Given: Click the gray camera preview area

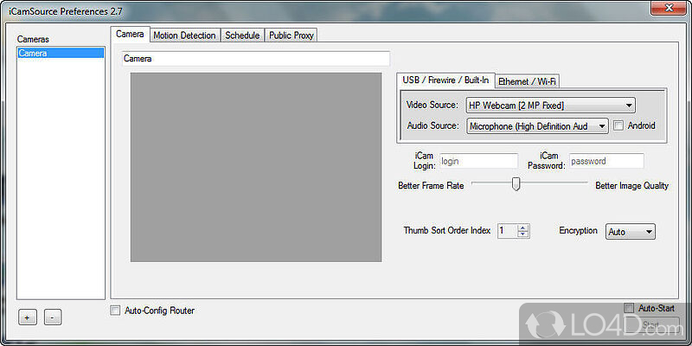Looking at the screenshot, I should (256, 167).
